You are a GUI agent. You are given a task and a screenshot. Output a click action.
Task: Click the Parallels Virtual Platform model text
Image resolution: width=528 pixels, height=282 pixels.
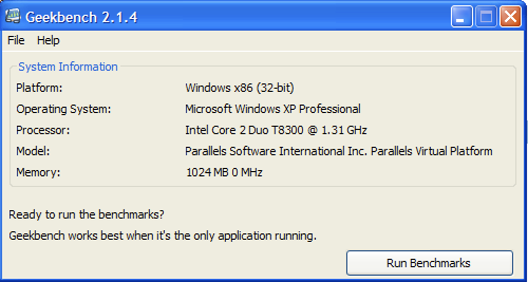tap(339, 152)
